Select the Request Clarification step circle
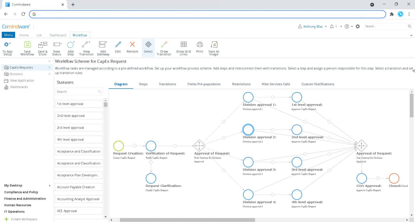The width and height of the screenshot is (415, 222). pos(151,178)
